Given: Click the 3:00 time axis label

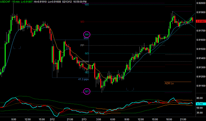Looking at the screenshot, I should pyautogui.click(x=99, y=119).
